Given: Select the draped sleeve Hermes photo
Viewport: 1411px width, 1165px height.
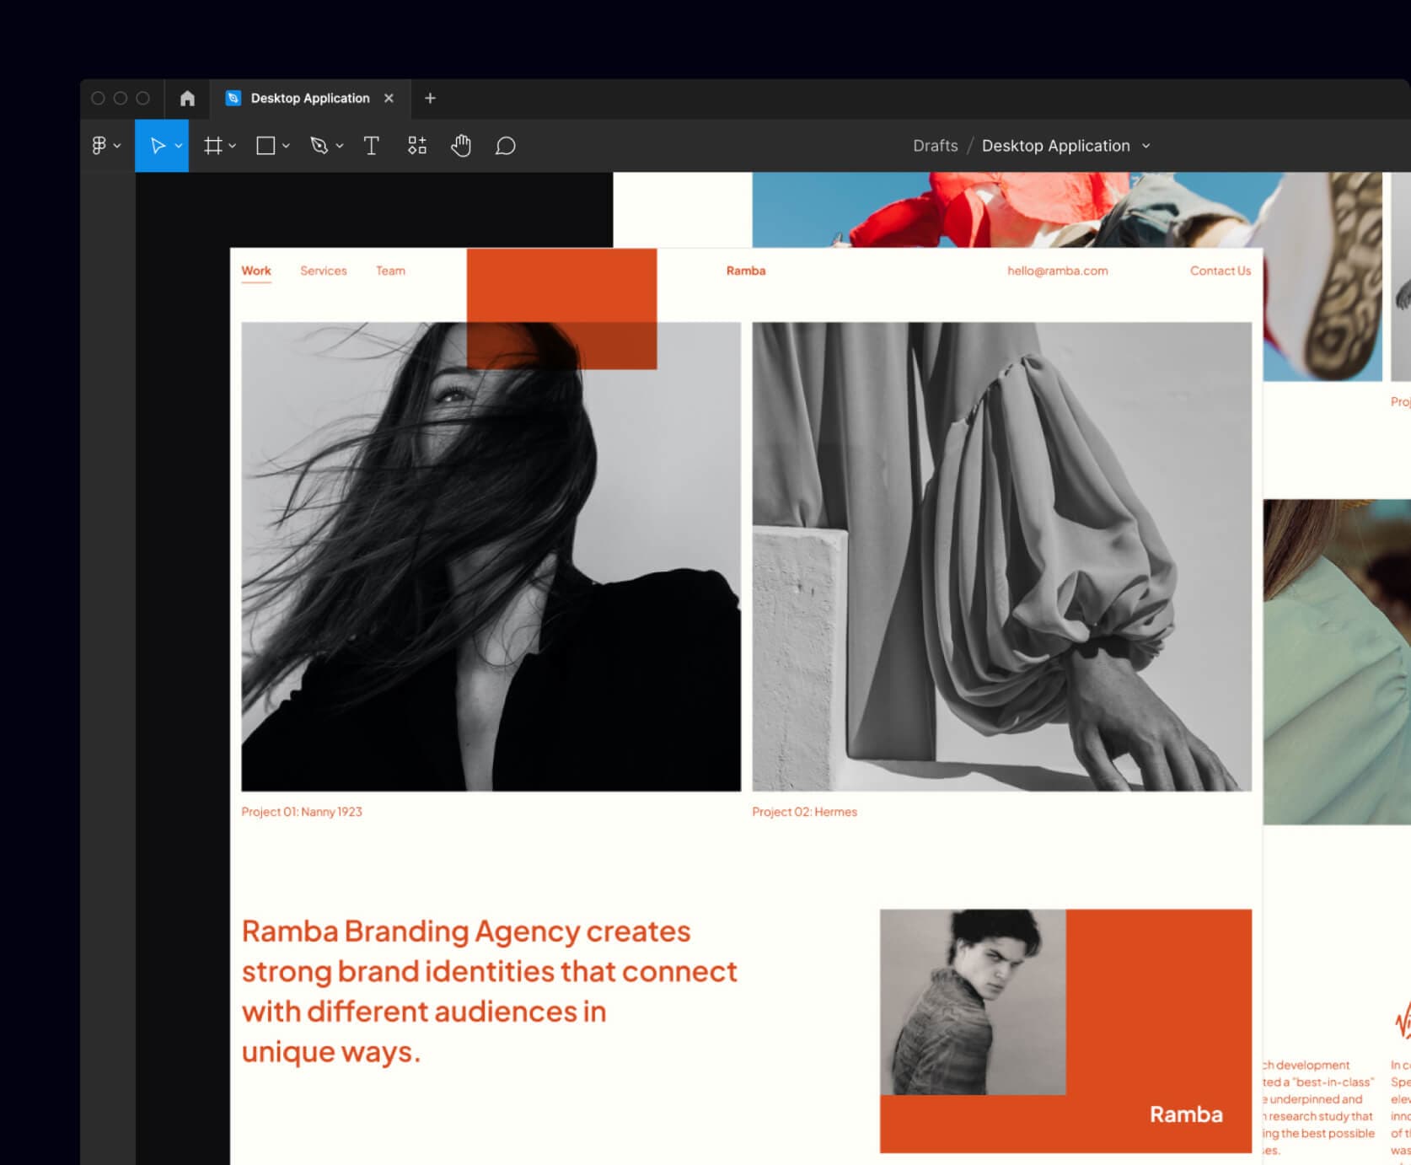Looking at the screenshot, I should pos(1002,556).
